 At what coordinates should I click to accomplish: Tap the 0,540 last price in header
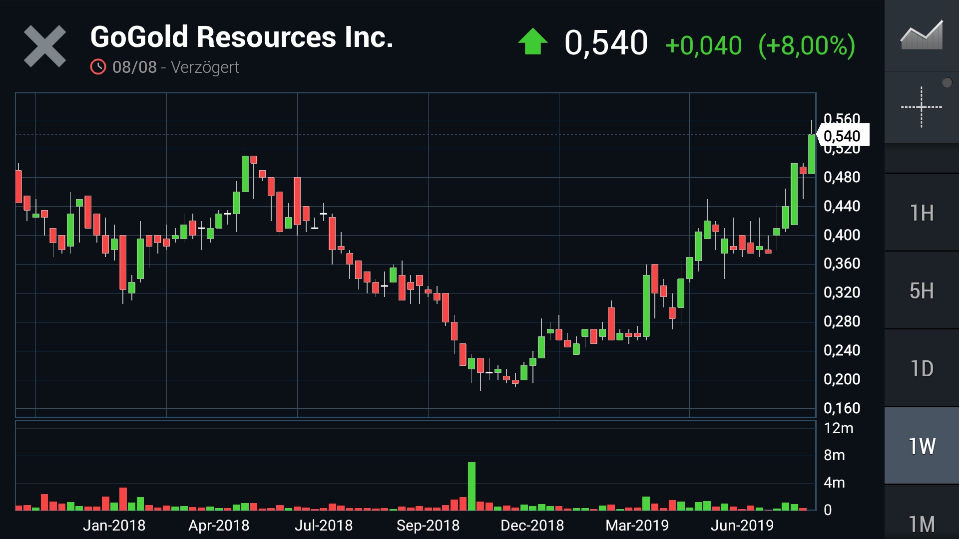(606, 42)
